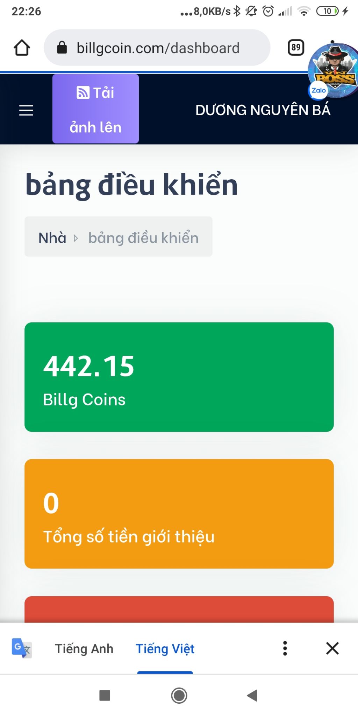The width and height of the screenshot is (358, 717).
Task: Open the hamburger menu in the site header
Action: point(26,110)
